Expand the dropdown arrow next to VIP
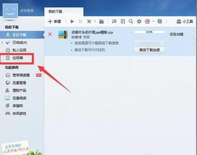 pos(153,21)
